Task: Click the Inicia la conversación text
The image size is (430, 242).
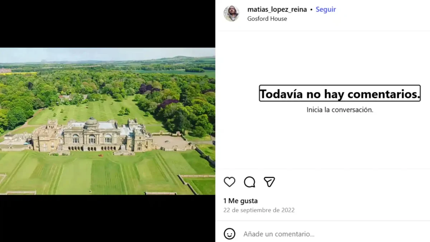Action: point(340,110)
